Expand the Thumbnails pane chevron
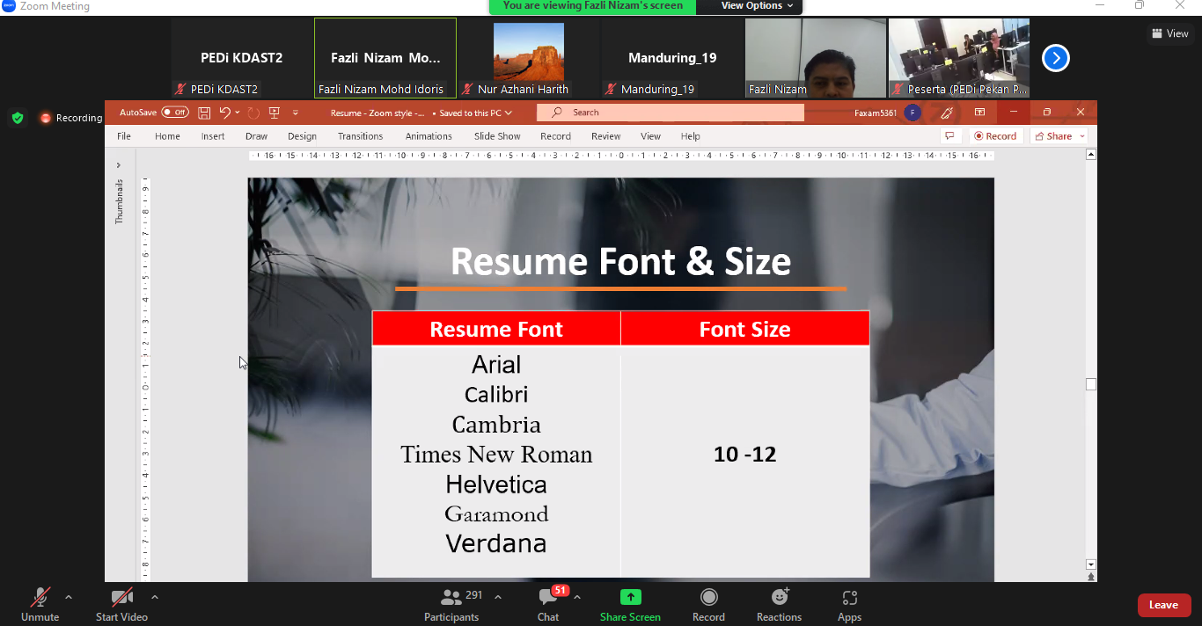Viewport: 1202px width, 626px height. click(x=118, y=165)
